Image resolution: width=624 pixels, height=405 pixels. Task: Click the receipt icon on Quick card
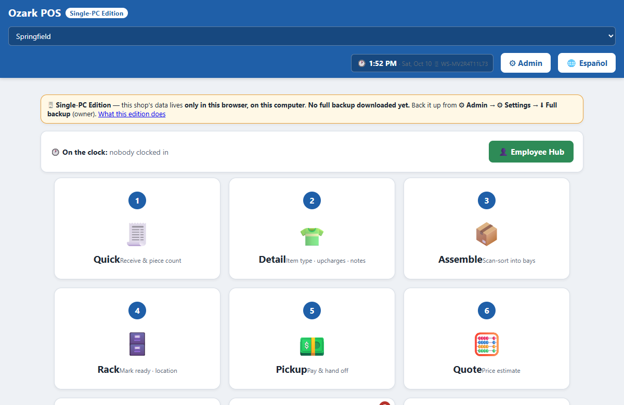click(137, 234)
